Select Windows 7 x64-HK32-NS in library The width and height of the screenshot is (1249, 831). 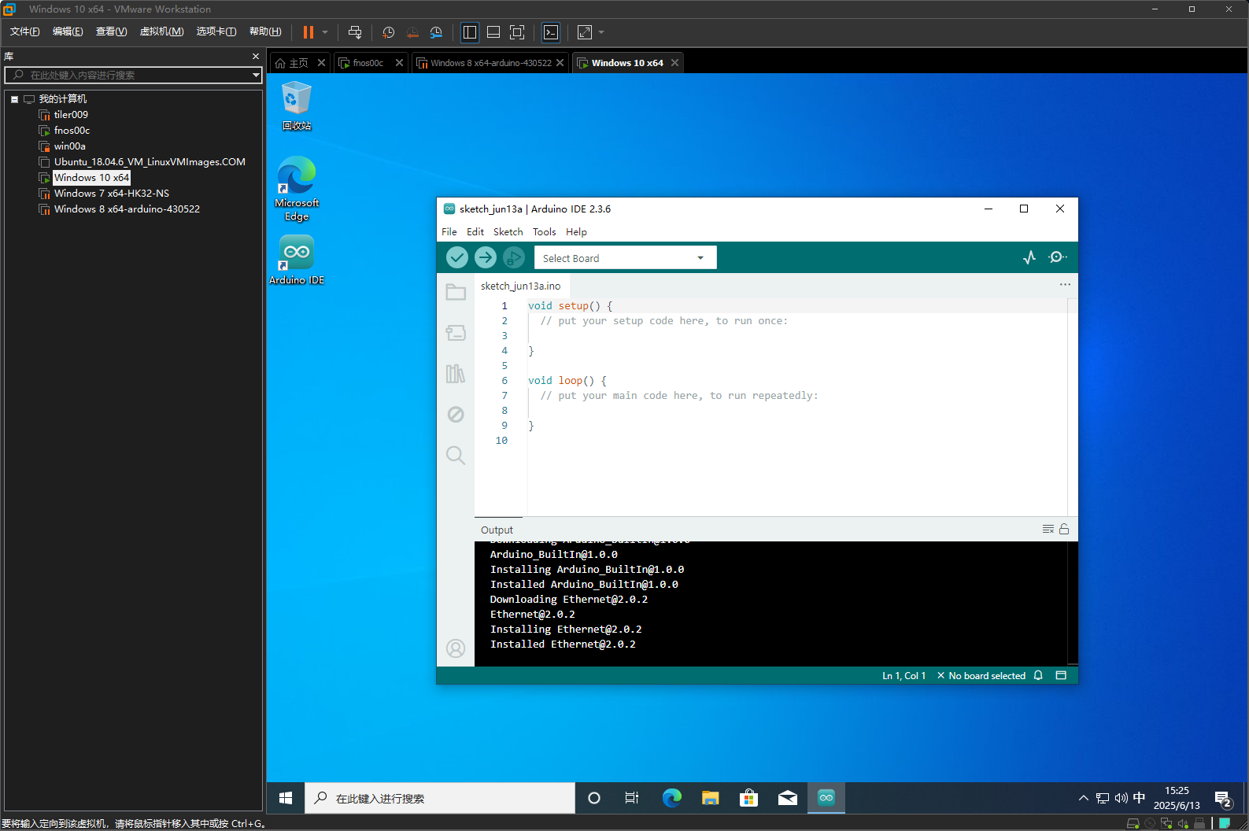[112, 194]
